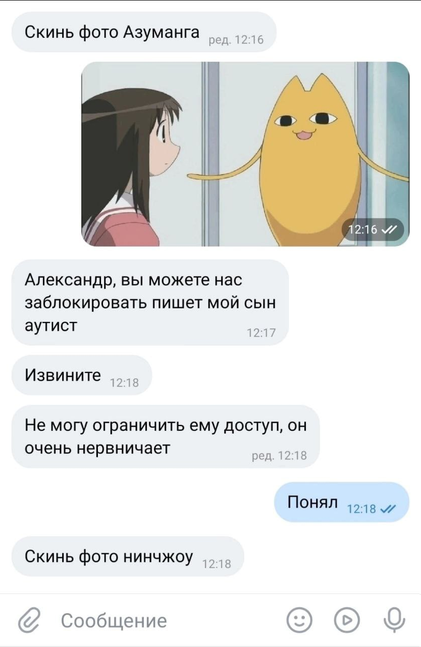Screen dimensions: 421x647
Task: Tap the video message play icon
Action: pos(347,620)
